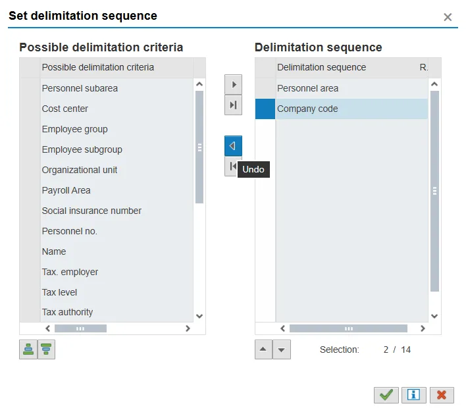Screen dimensions: 466x414
Task: Move selected sequence entry up
Action: point(263,349)
